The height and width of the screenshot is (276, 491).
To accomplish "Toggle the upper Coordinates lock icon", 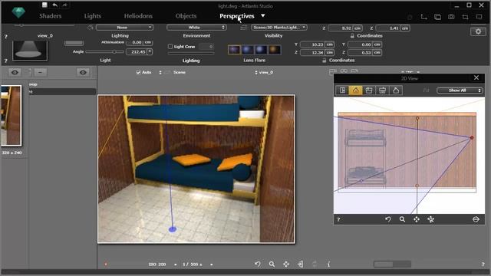I will click(352, 36).
